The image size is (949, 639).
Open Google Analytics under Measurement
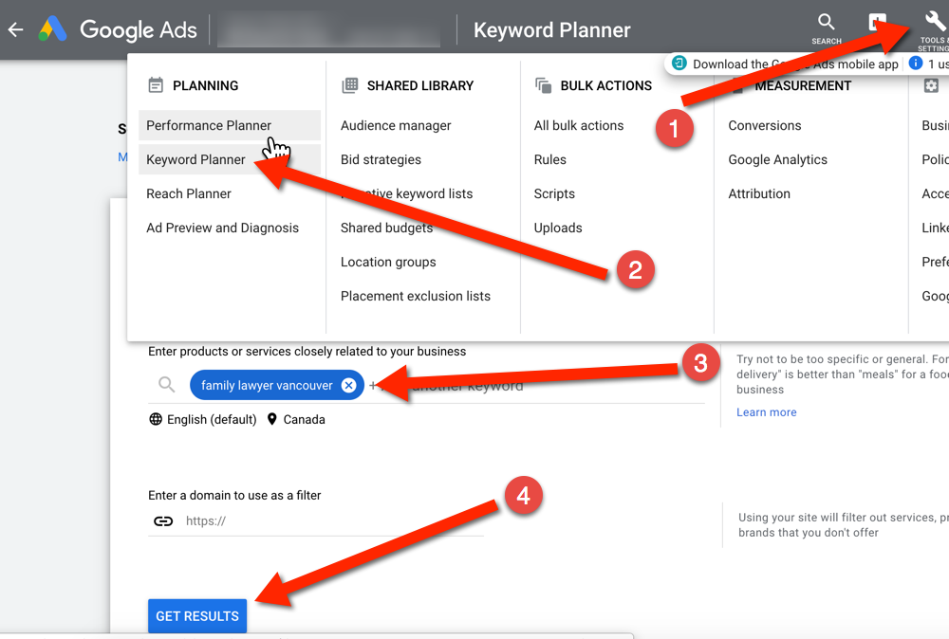(x=778, y=159)
